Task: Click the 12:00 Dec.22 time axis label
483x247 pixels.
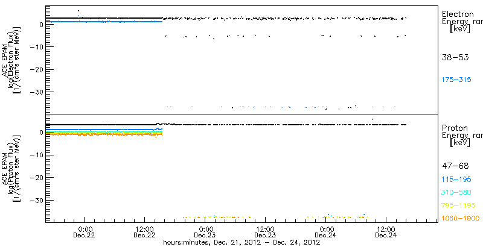Action: tap(144, 233)
